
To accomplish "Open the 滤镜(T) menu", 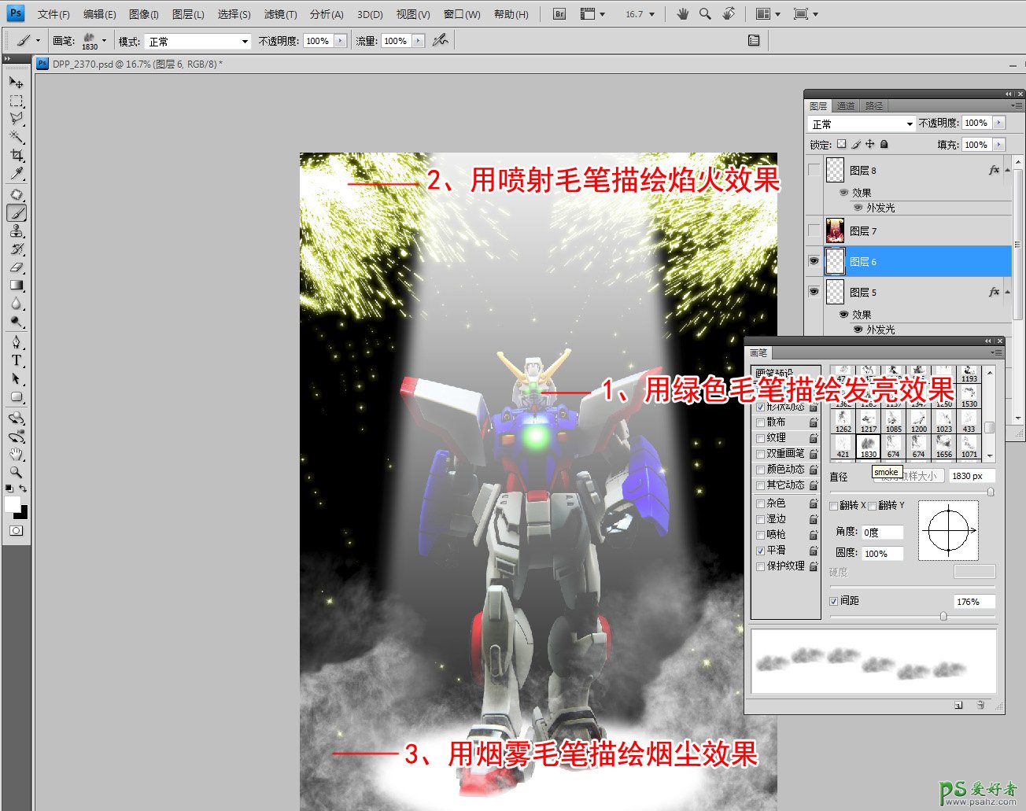I will [x=280, y=14].
